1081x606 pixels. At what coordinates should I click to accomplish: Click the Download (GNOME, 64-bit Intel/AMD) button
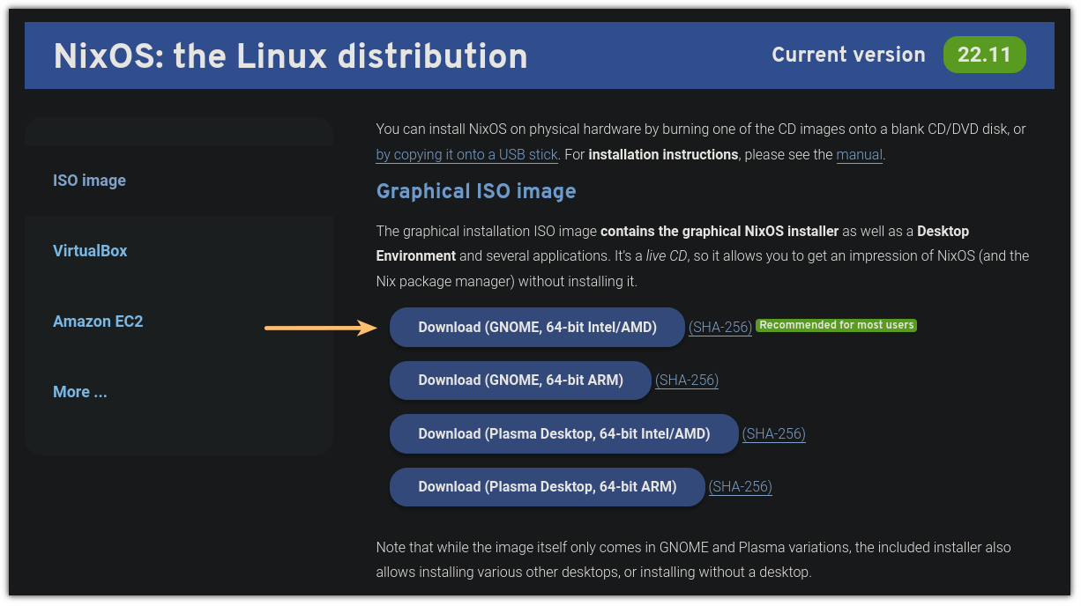tap(536, 327)
